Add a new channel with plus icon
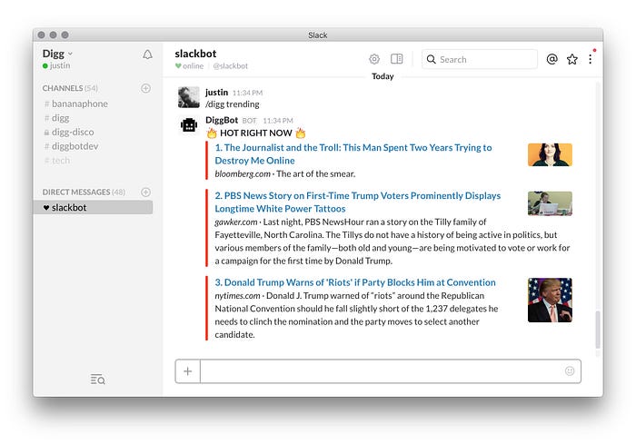The image size is (636, 444). (145, 88)
